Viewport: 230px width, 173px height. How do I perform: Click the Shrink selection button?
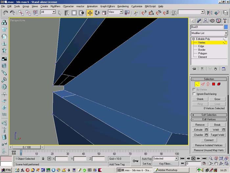(x=200, y=99)
